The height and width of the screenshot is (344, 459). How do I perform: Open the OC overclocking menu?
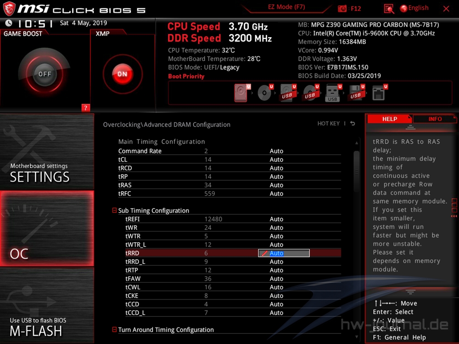point(47,228)
